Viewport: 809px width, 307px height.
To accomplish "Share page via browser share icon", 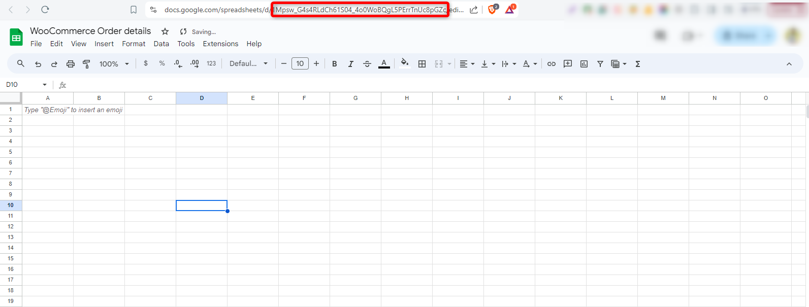I will click(473, 10).
